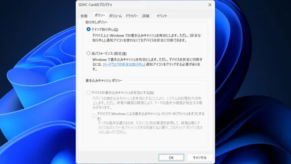Click the SDHC Cardのプロパティ title text
This screenshot has height=164, width=291.
(x=95, y=5)
